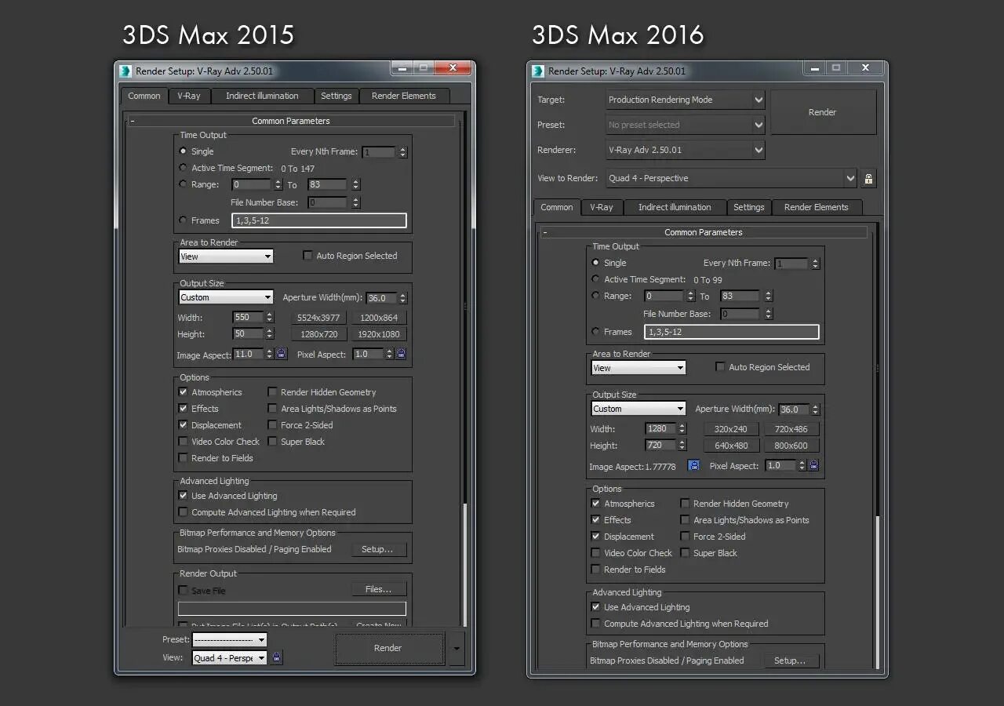Click Aperture Width spinner in 2016 window
The width and height of the screenshot is (1004, 706).
tap(816, 409)
